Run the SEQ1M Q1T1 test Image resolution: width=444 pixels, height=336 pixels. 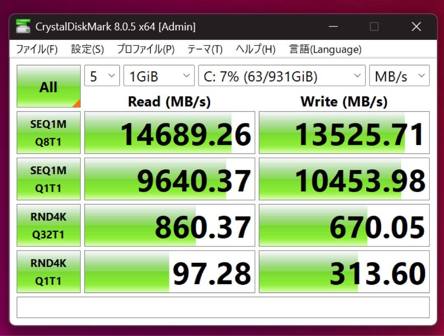(x=48, y=178)
